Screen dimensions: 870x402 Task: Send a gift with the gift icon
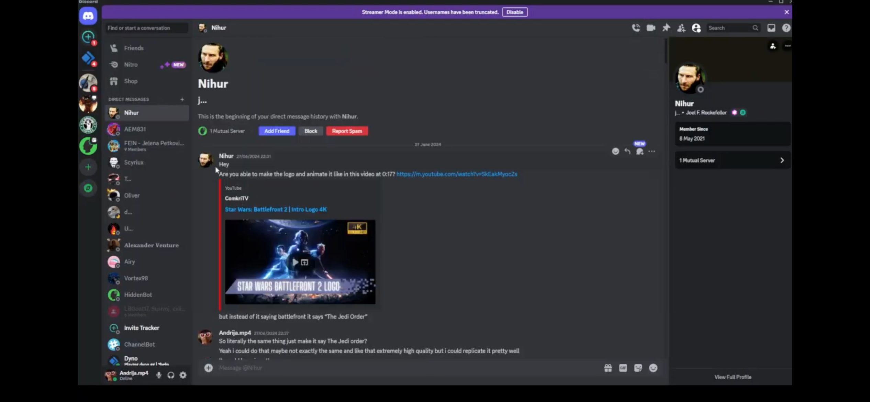tap(608, 368)
